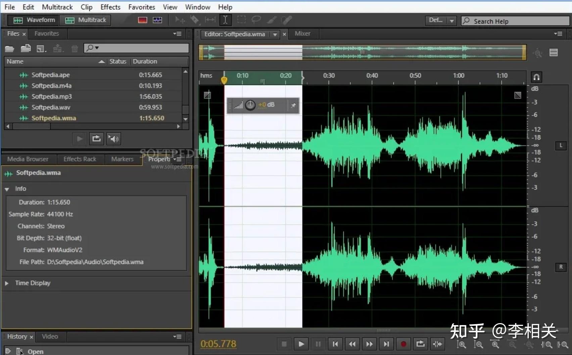Switch to the Mixer tab
This screenshot has width=572, height=355.
[302, 34]
